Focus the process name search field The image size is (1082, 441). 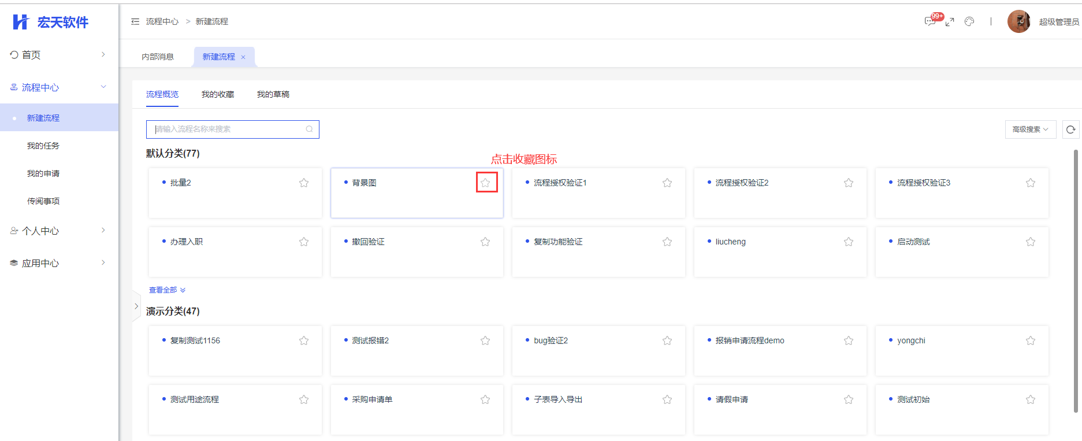click(x=228, y=129)
